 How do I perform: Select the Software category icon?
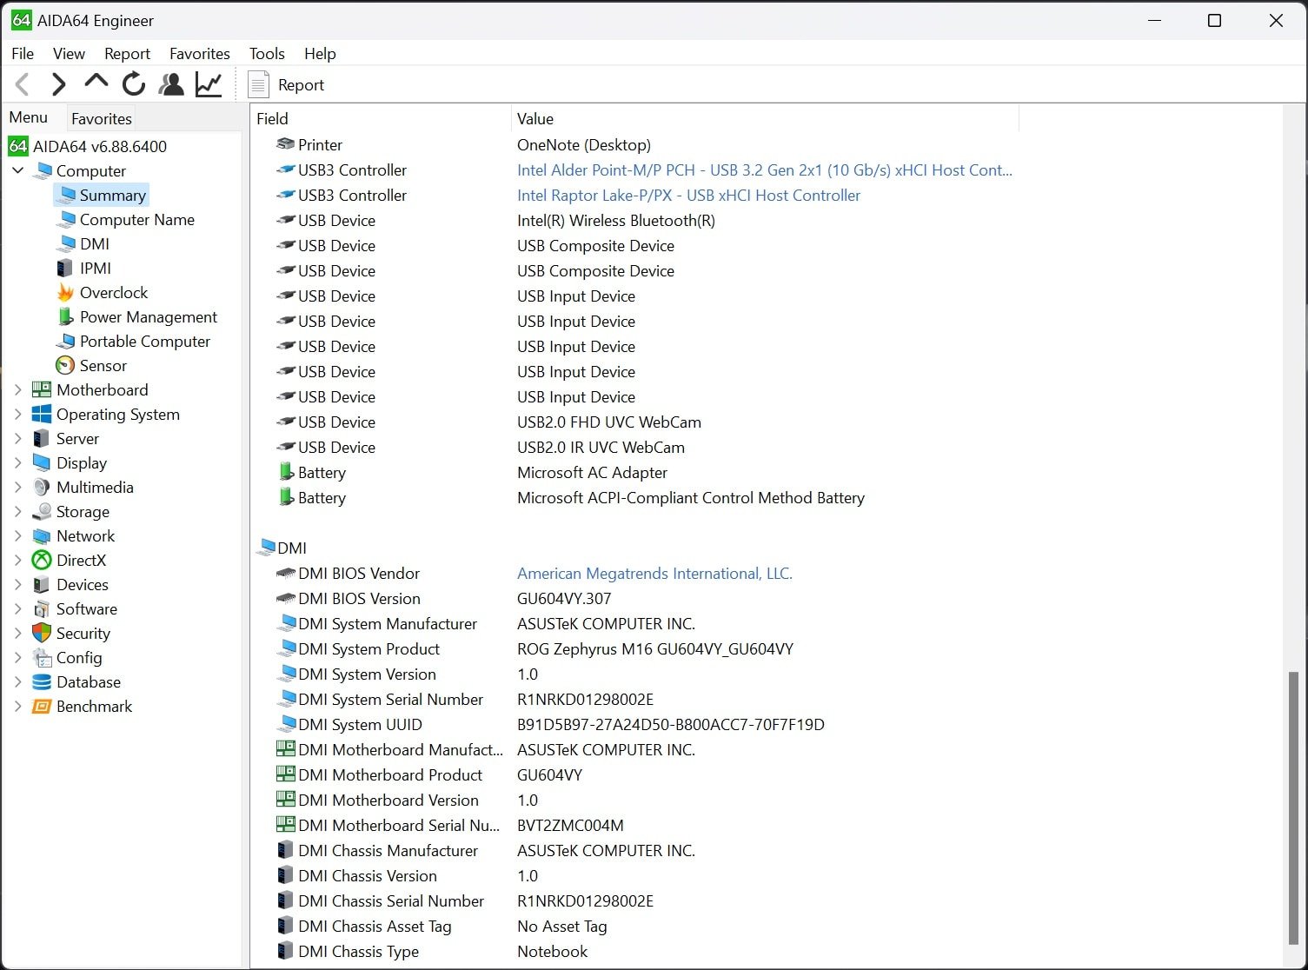pyautogui.click(x=42, y=608)
